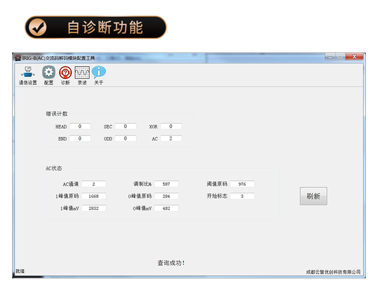The height and width of the screenshot is (294, 379).
Task: Click the 调制比% value field
Action: coord(167,184)
